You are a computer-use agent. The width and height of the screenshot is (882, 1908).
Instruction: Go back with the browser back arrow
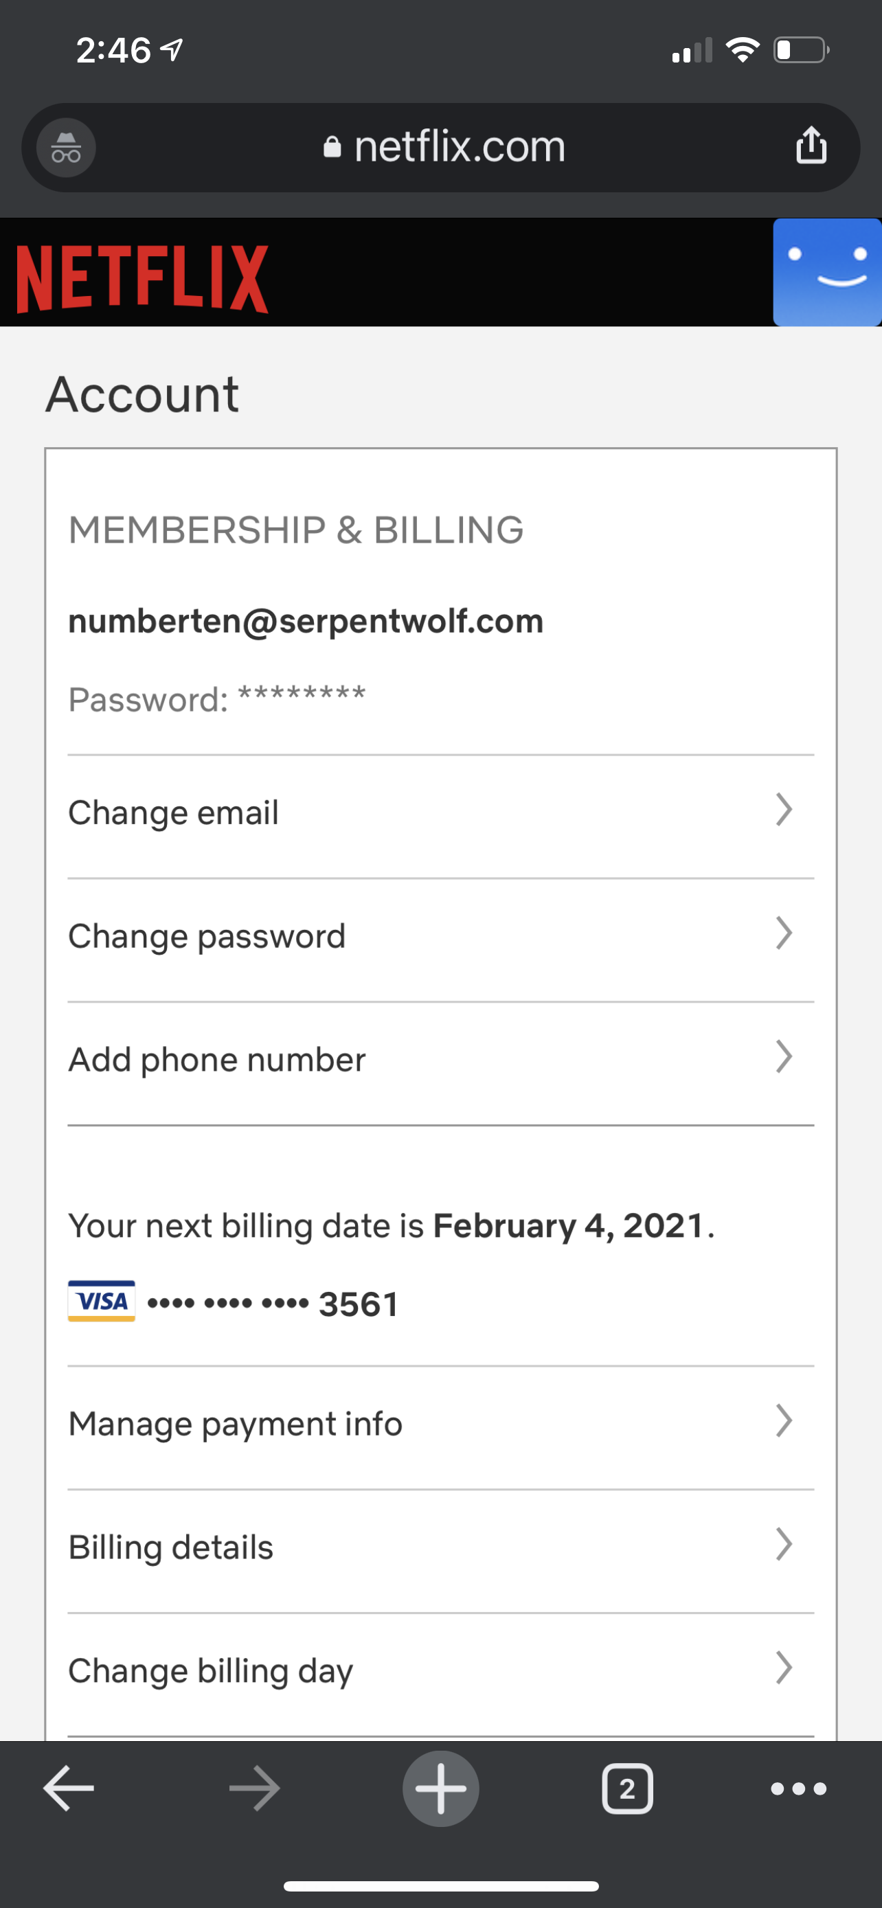69,1788
